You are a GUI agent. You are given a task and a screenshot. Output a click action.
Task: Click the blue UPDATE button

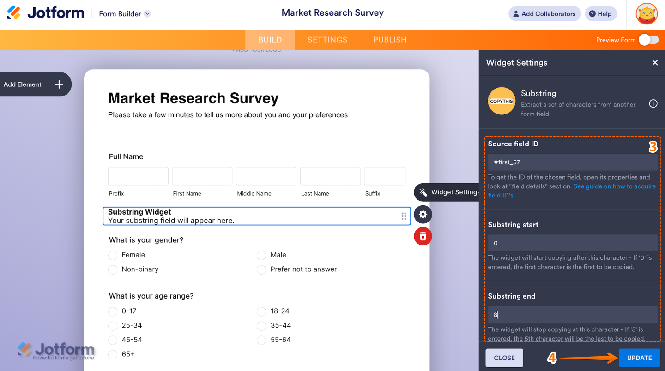pyautogui.click(x=639, y=358)
